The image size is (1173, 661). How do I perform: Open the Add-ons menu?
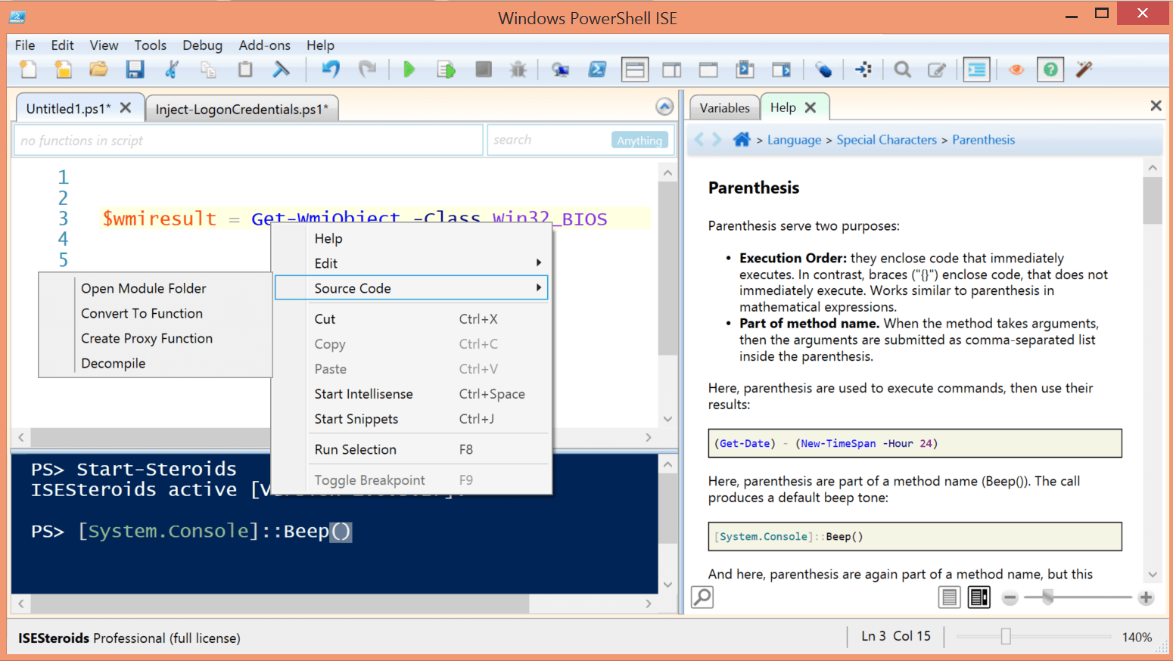(x=264, y=45)
